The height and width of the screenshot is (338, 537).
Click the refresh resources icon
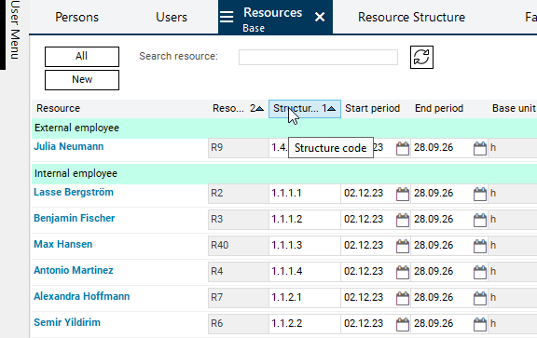(421, 57)
